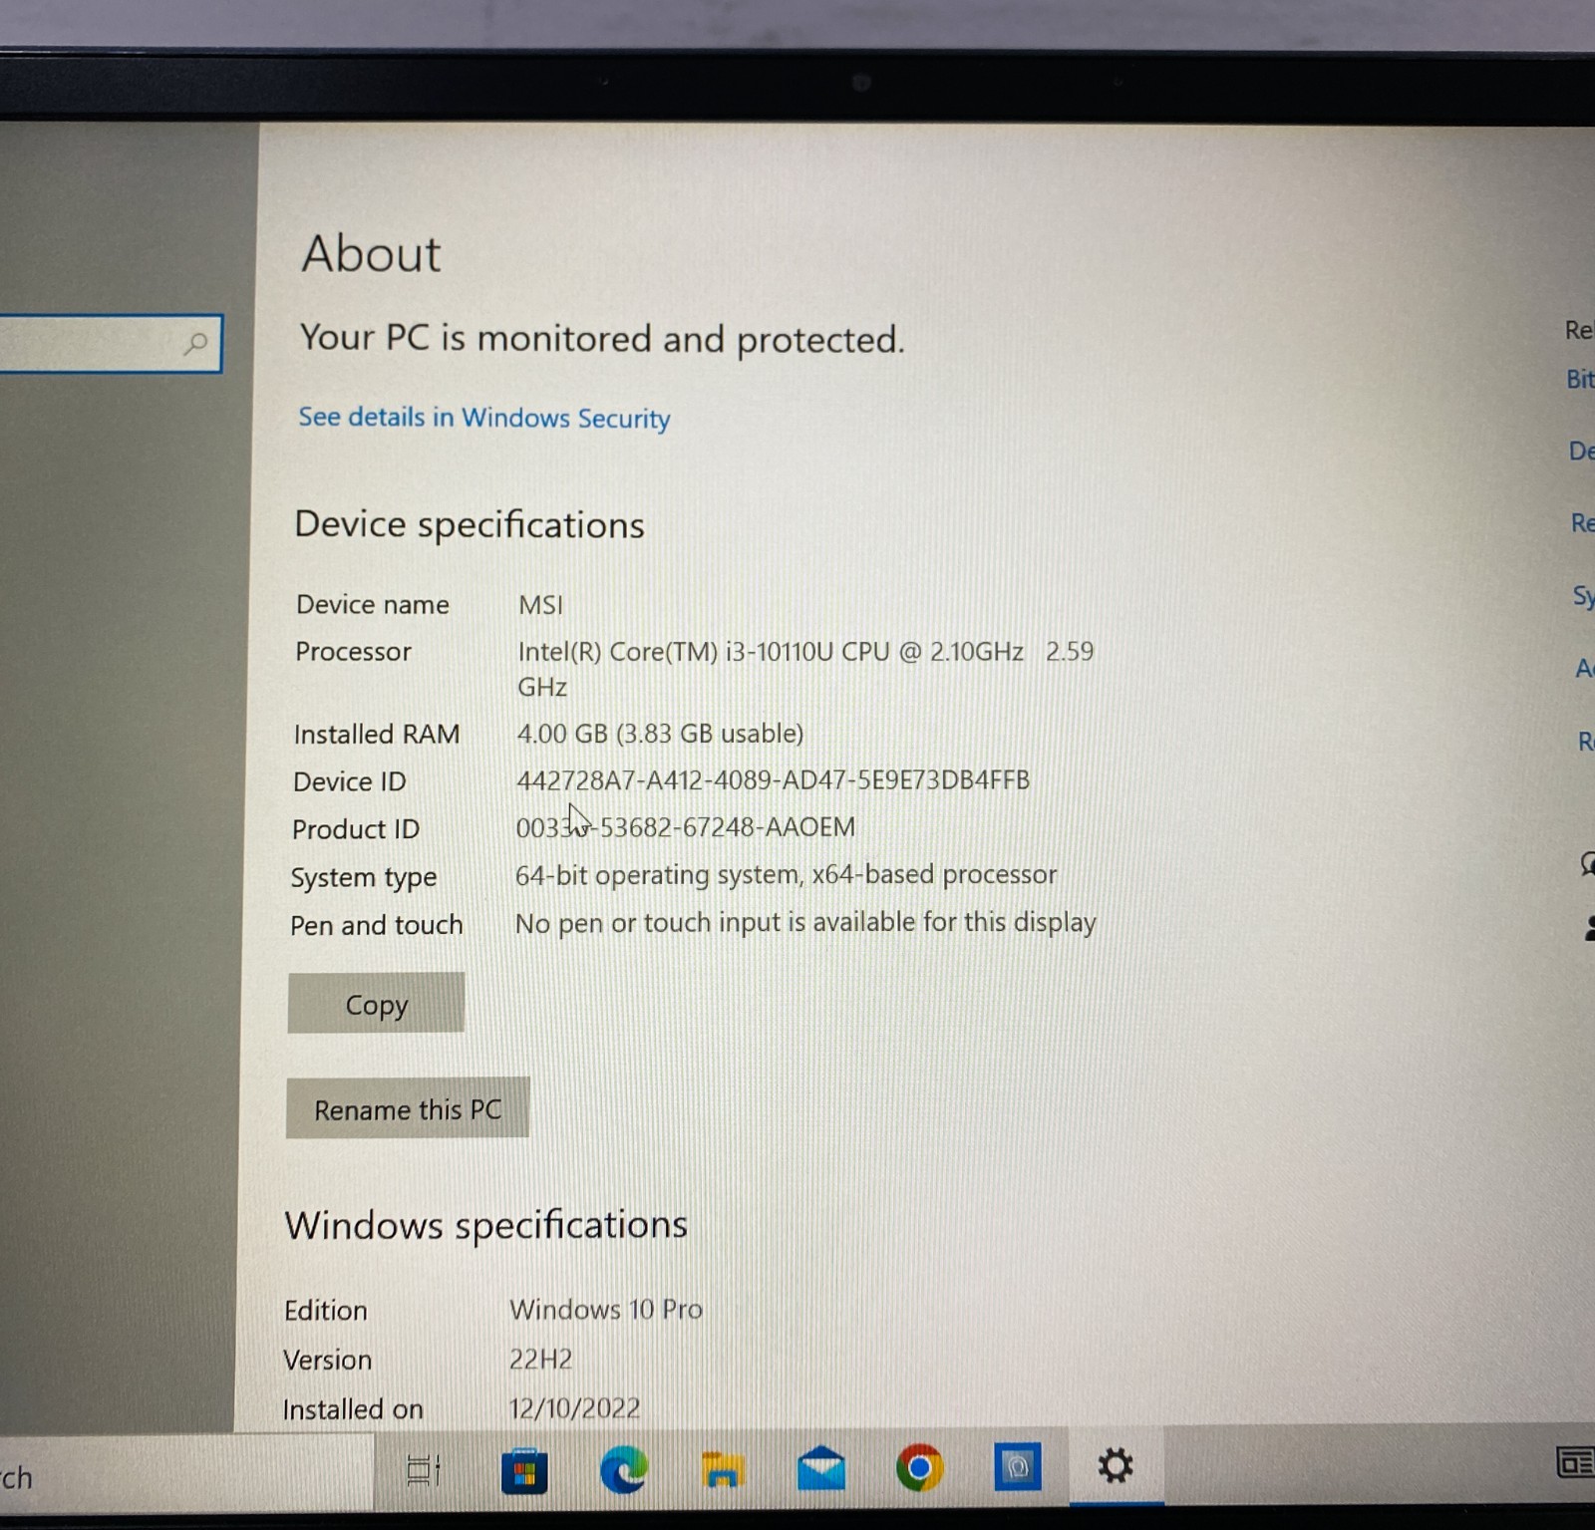Select the Windows 10 Pro edition value
The height and width of the screenshot is (1530, 1595).
click(606, 1309)
